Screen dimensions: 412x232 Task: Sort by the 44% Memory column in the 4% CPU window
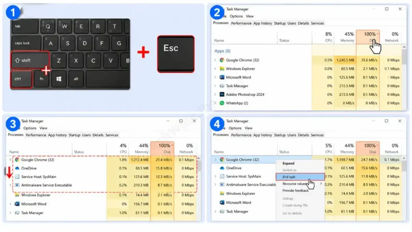coord(140,148)
